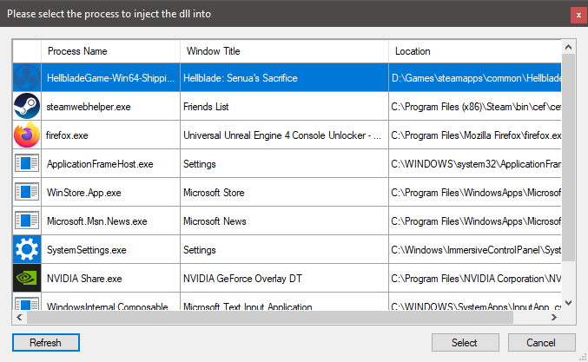Click the ApplicationFrameHost.exe window icon
The width and height of the screenshot is (588, 362).
coord(27,164)
